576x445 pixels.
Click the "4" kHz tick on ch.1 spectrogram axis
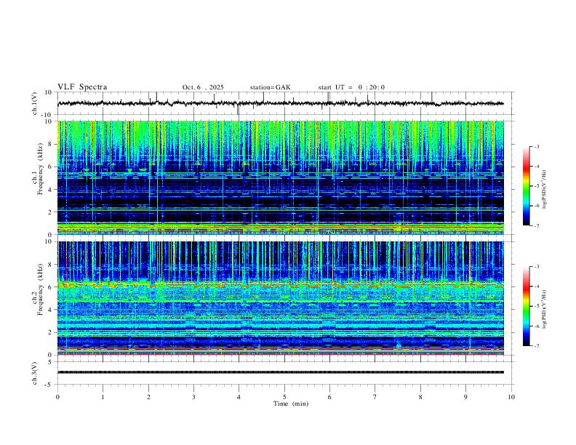pyautogui.click(x=50, y=190)
